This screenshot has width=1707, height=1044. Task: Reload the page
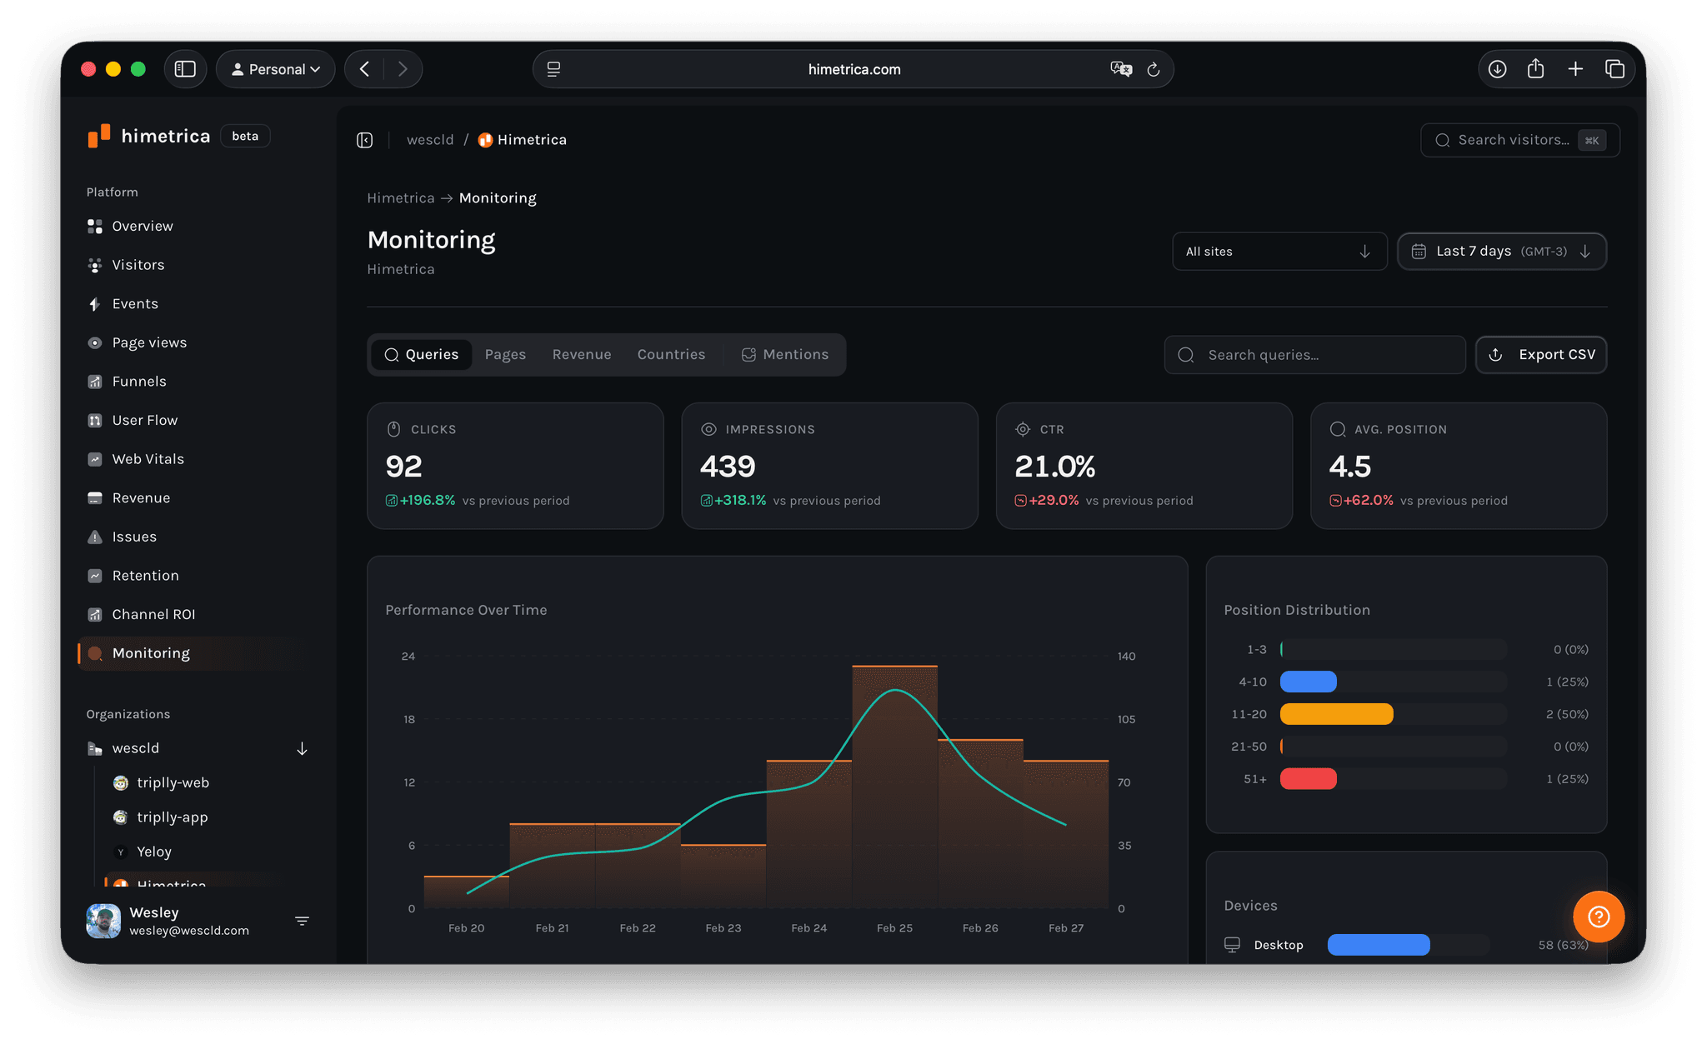[x=1154, y=69]
